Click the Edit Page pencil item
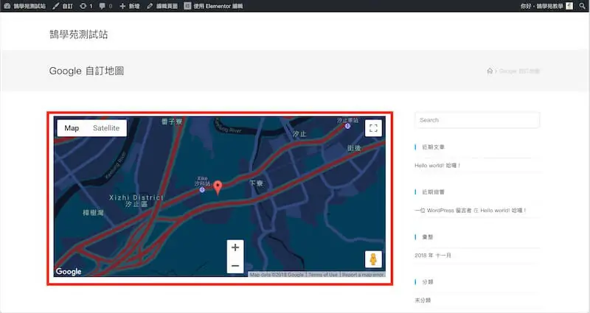The height and width of the screenshot is (313, 590). (162, 6)
